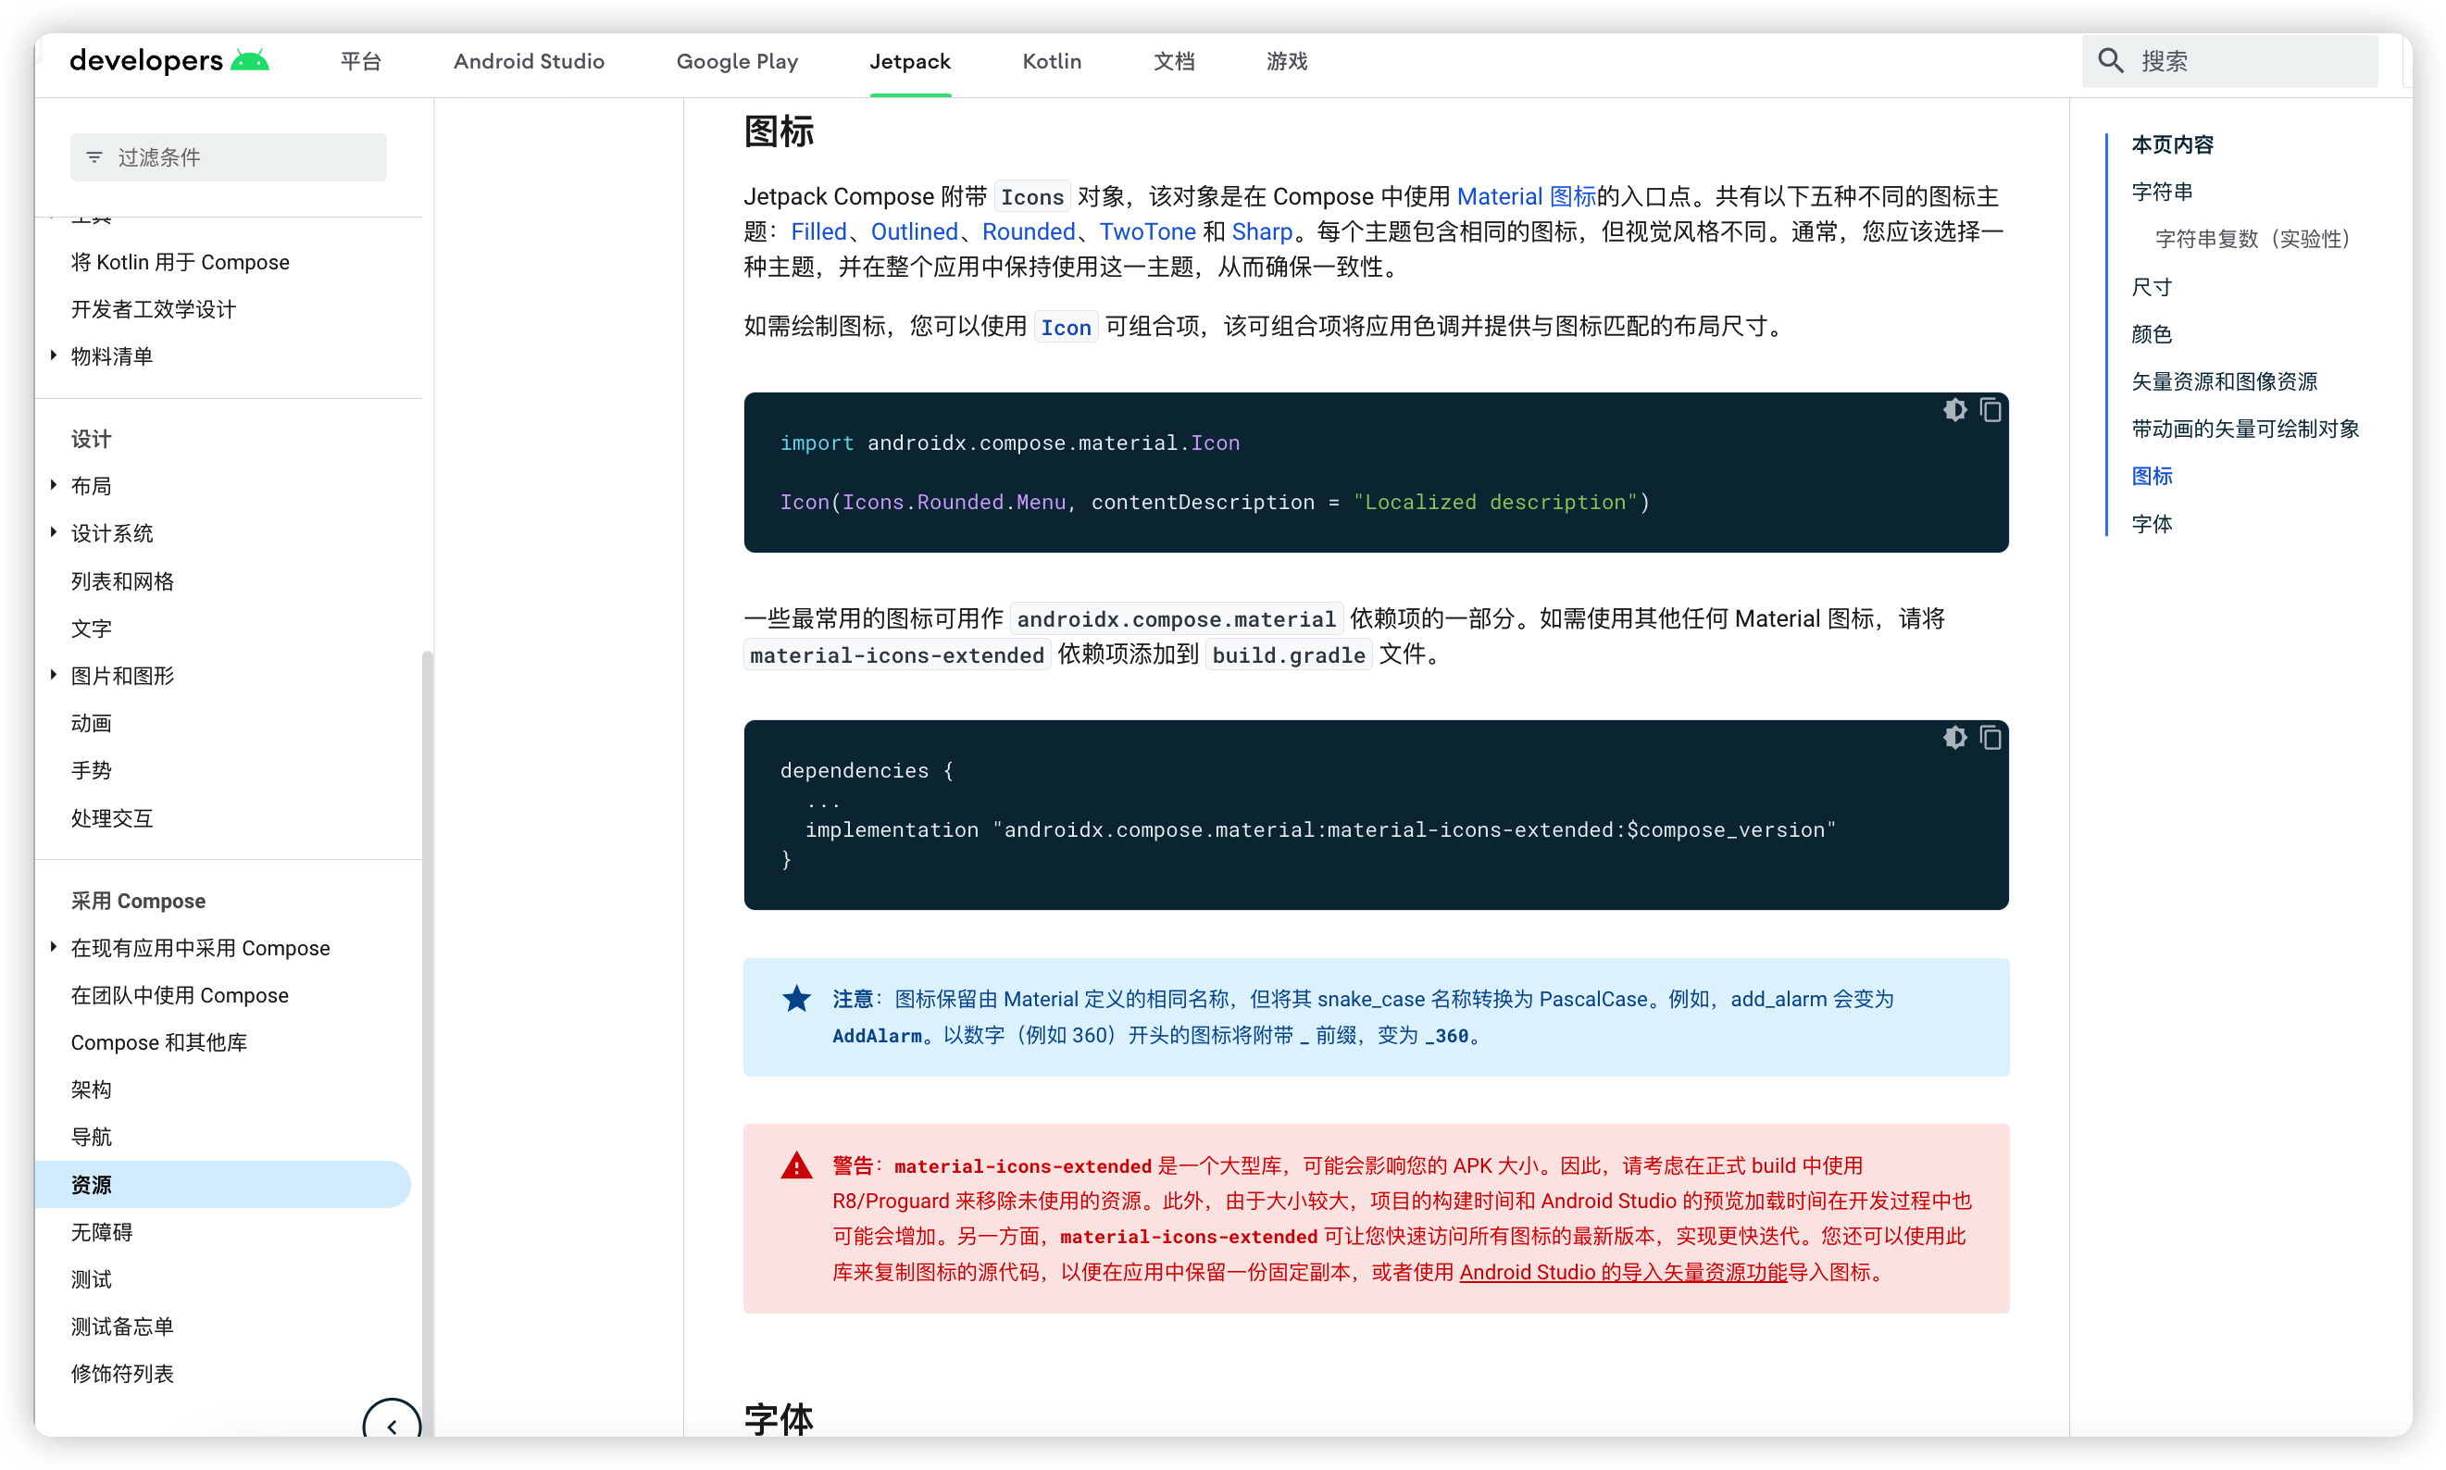2446x1470 pixels.
Task: Open the Filled icon theme link
Action: pyautogui.click(x=818, y=231)
